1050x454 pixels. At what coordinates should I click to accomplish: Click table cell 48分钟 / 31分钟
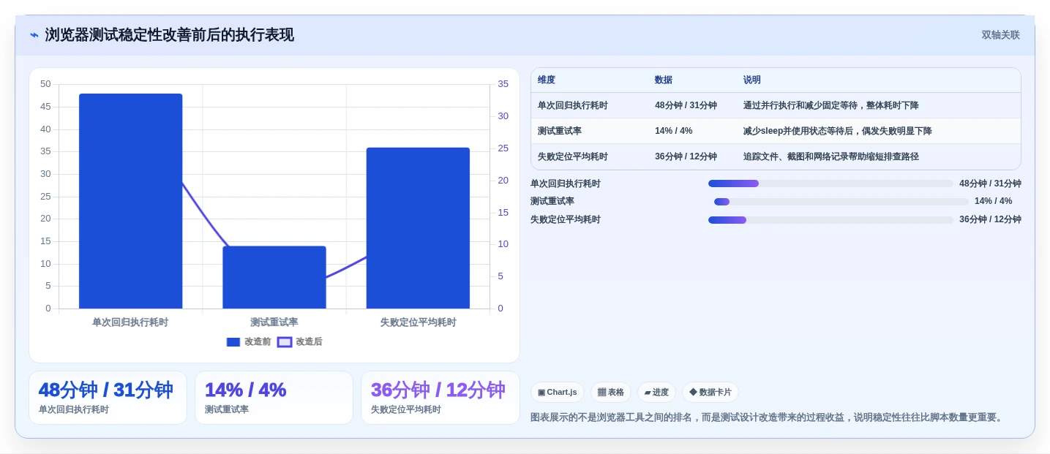coord(686,105)
